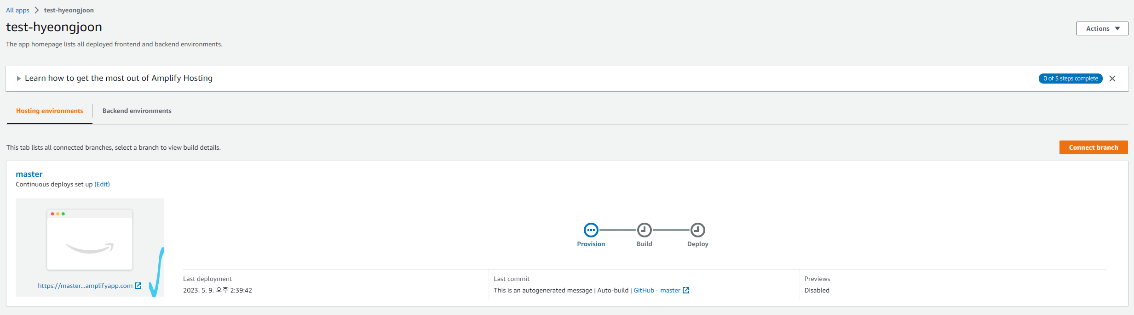The height and width of the screenshot is (315, 1134).
Task: Expand Learn how to get the most out of Amplify Hosting
Action: click(x=19, y=79)
